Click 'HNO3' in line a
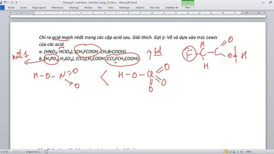Viewport: 274px width, 154px height. coord(51,52)
